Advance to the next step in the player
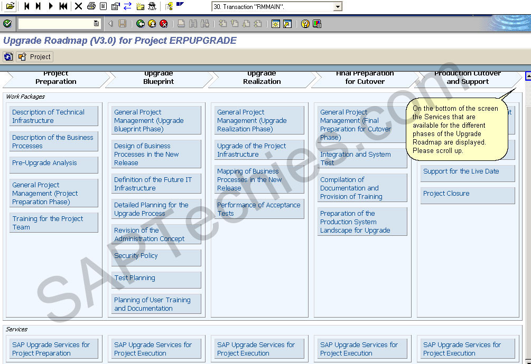Image resolution: width=531 pixels, height=364 pixels. click(x=39, y=6)
